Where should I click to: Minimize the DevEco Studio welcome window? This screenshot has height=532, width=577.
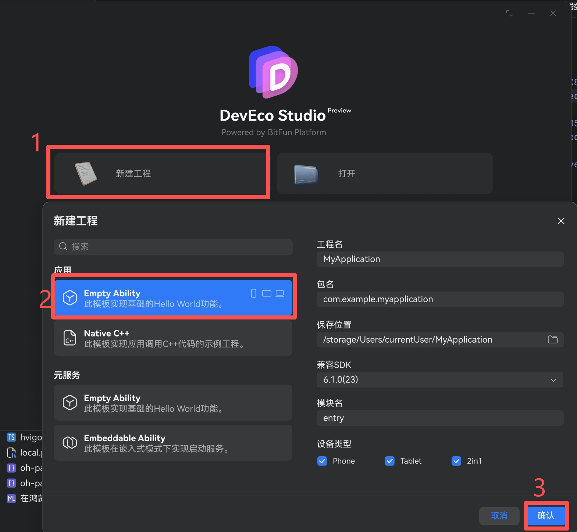point(531,13)
